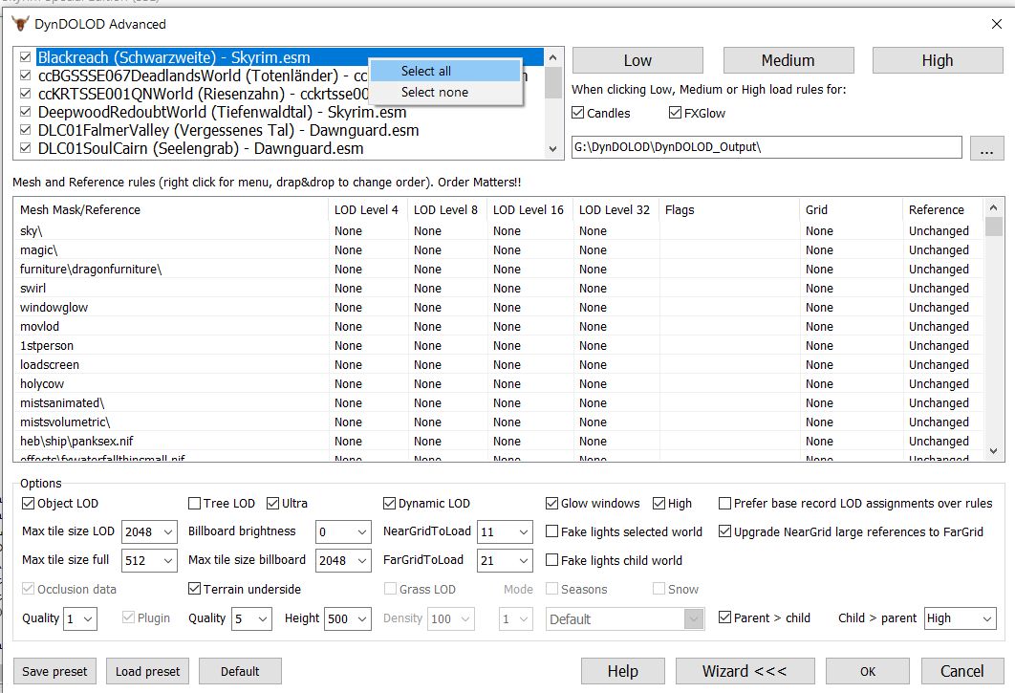Click the Flags column header
Screen dimensions: 1015x693
click(x=729, y=210)
